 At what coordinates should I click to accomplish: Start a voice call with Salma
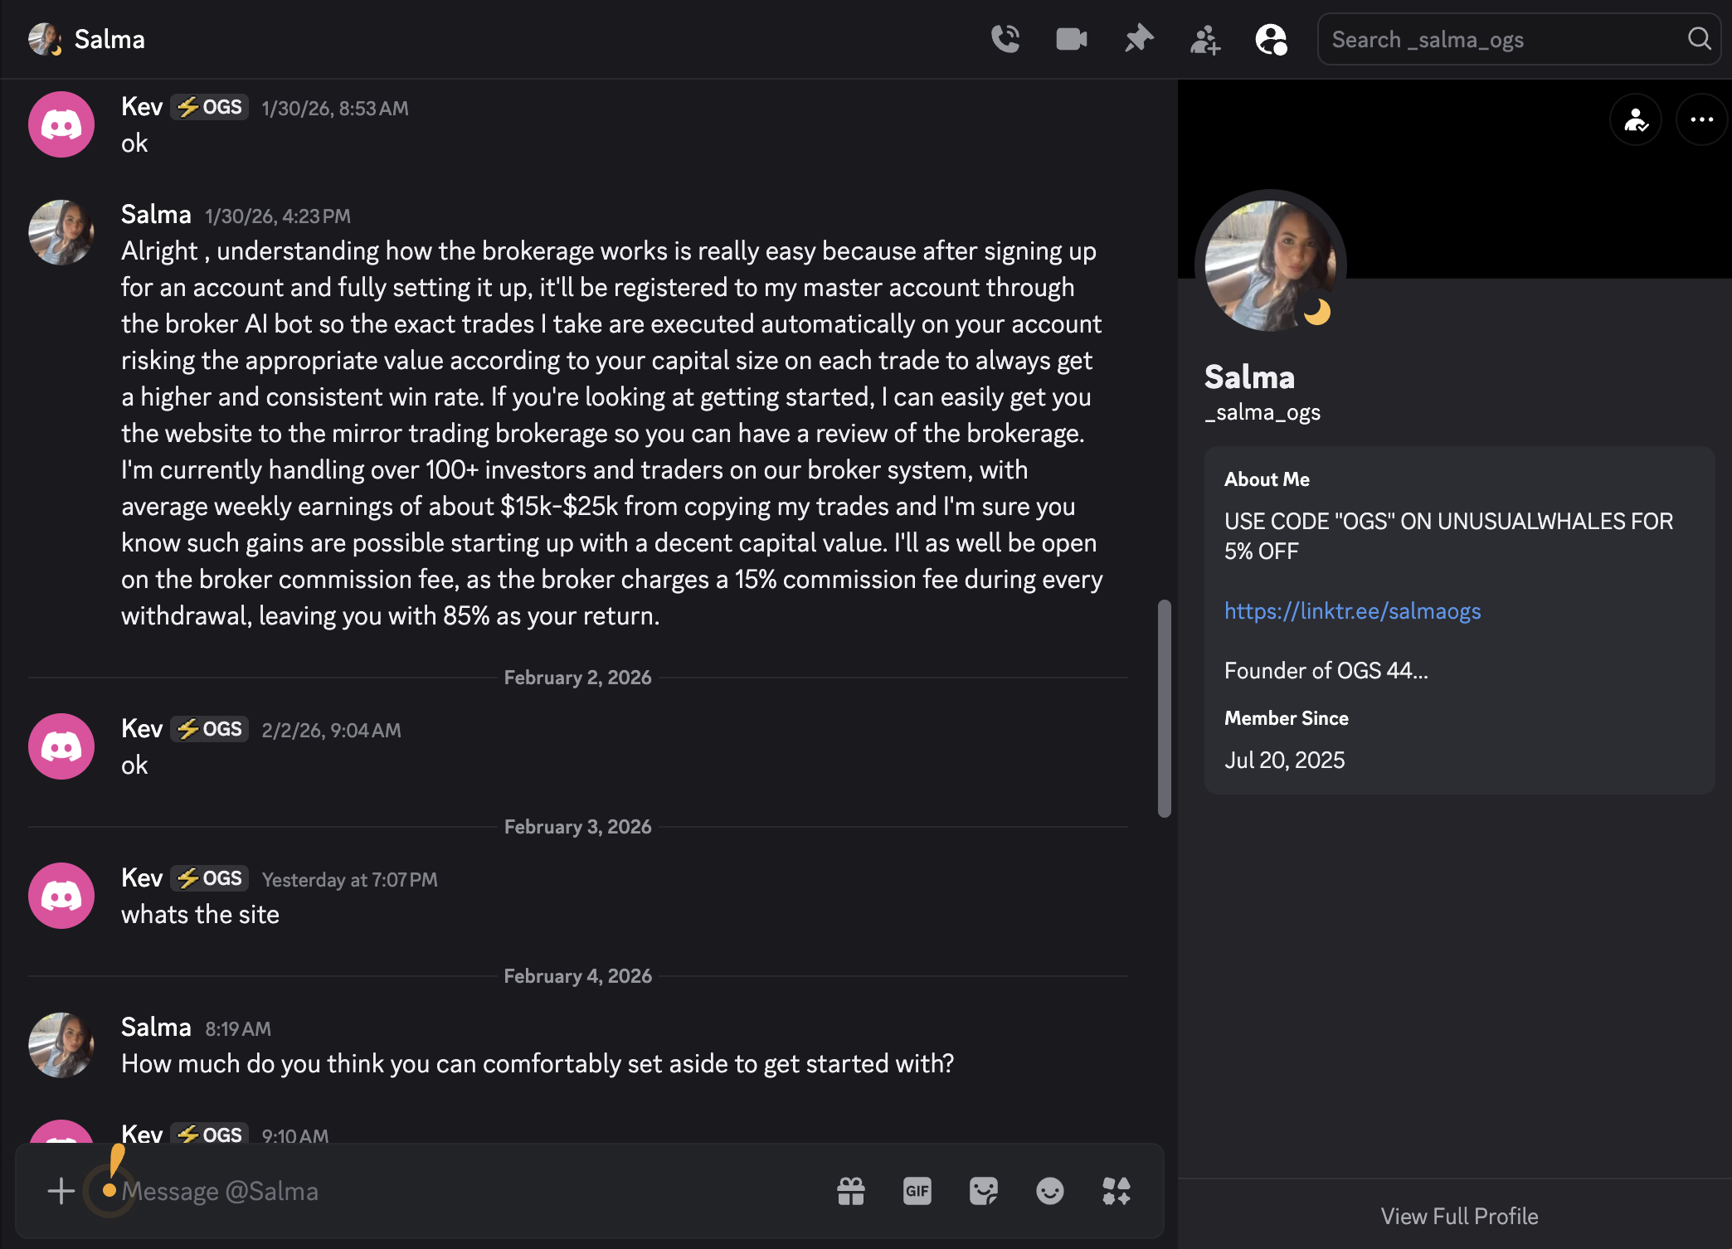[1005, 38]
